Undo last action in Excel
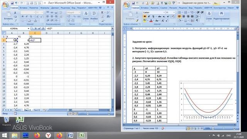 [16, 3]
